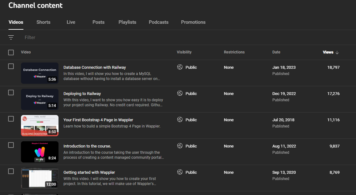Click the 9,837 views count

click(335, 146)
